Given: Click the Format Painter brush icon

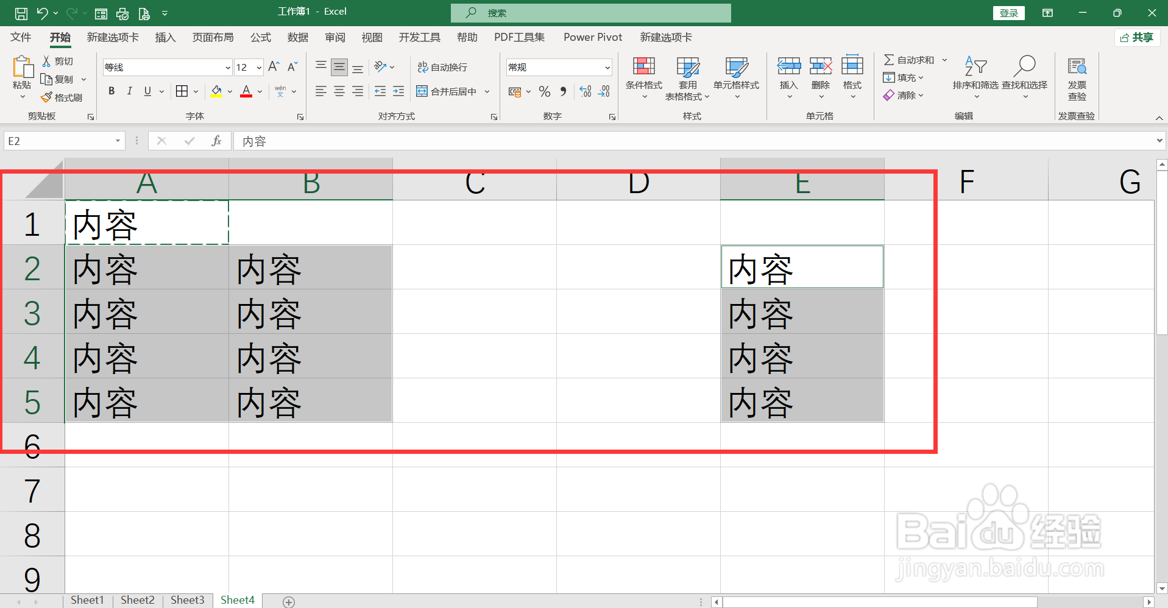Looking at the screenshot, I should pyautogui.click(x=46, y=97).
